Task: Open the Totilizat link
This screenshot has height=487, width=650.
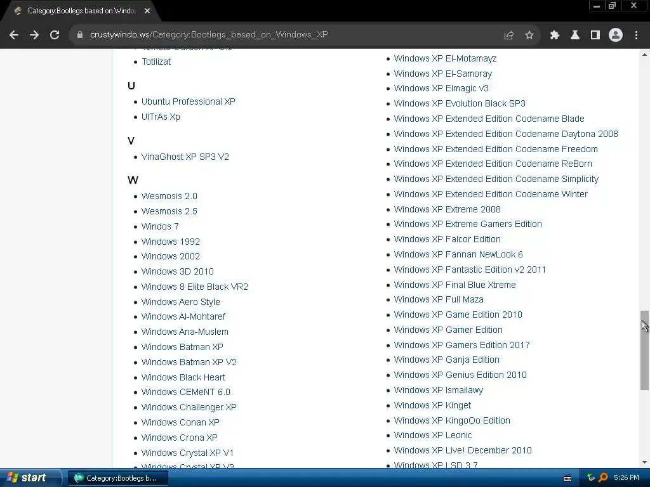Action: pos(156,62)
